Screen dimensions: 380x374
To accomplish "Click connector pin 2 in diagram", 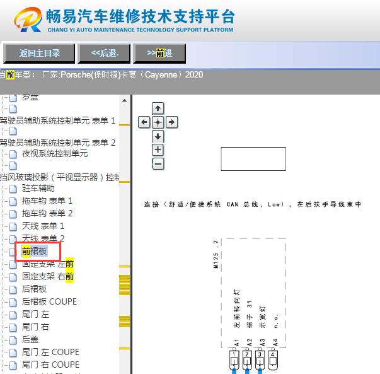I will (247, 359).
